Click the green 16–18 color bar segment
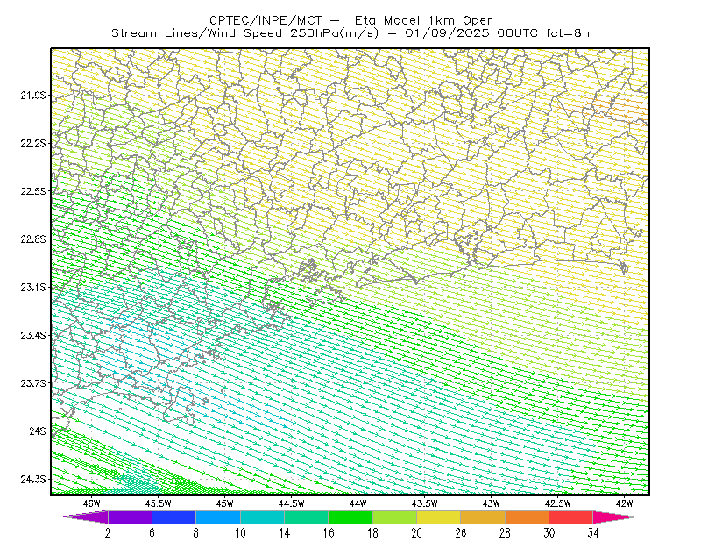The image size is (701, 542). coord(350,517)
